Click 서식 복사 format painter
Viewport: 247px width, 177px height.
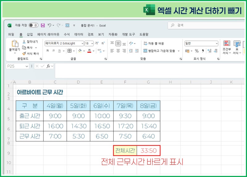pyautogui.click(x=31, y=53)
